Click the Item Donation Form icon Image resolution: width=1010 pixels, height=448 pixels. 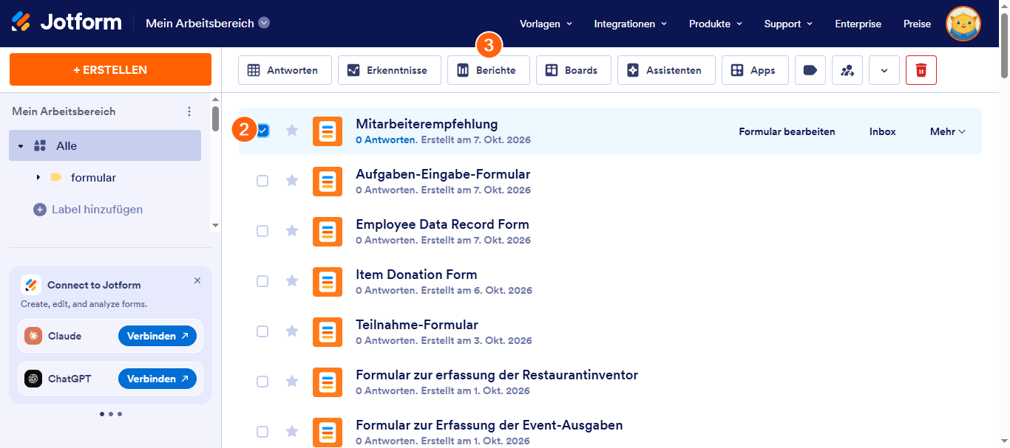328,282
